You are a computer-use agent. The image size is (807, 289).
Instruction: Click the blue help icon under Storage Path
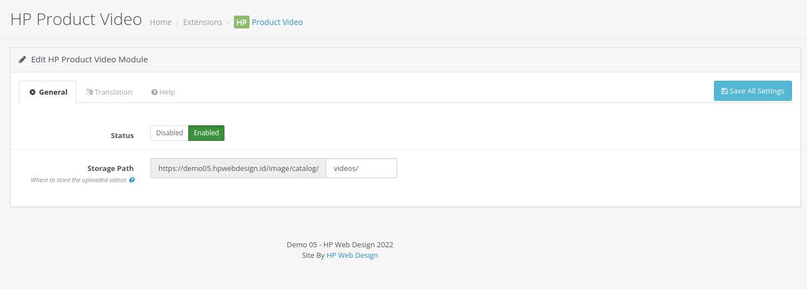[132, 180]
